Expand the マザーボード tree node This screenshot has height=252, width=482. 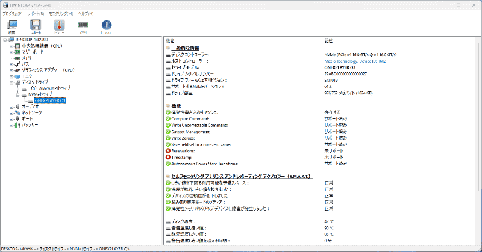coord(11,52)
